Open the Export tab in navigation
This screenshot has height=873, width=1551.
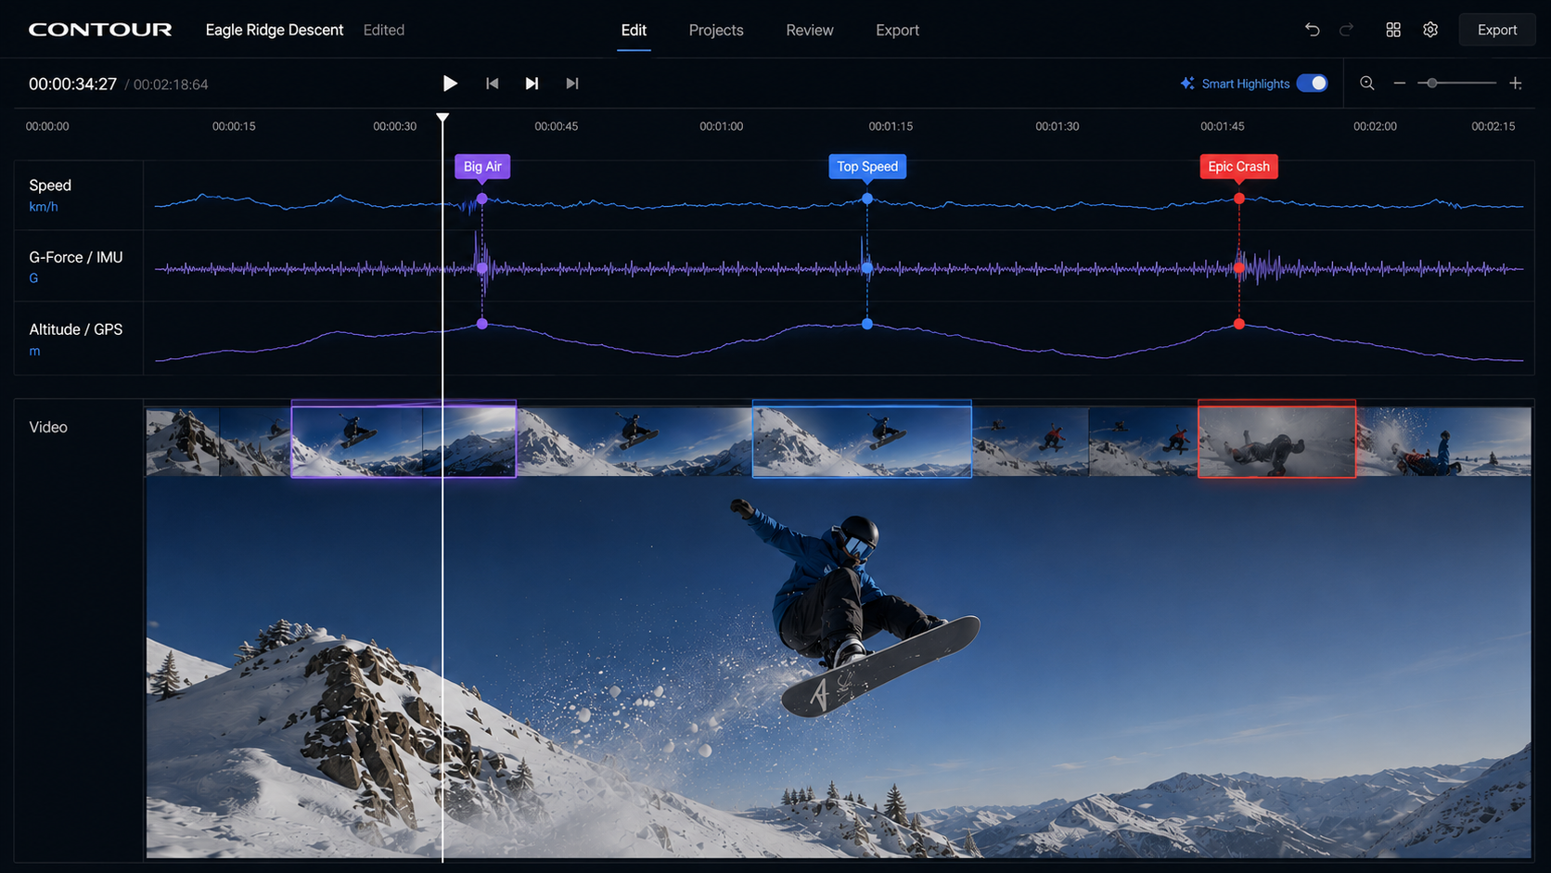coord(897,30)
